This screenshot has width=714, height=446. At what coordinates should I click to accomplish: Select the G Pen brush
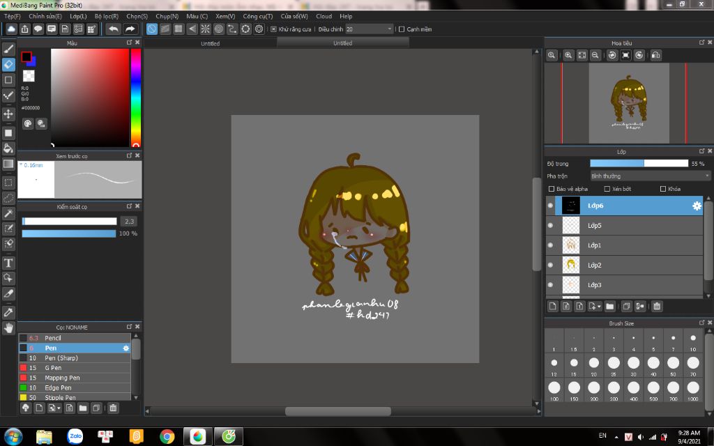[x=75, y=368]
